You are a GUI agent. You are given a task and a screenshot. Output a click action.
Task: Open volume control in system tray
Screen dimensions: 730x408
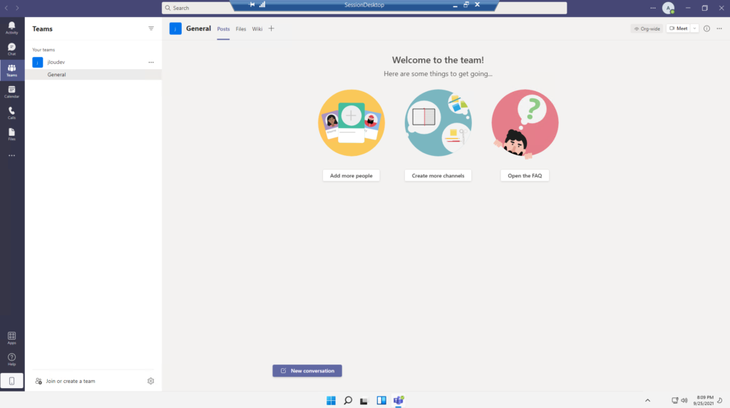684,400
